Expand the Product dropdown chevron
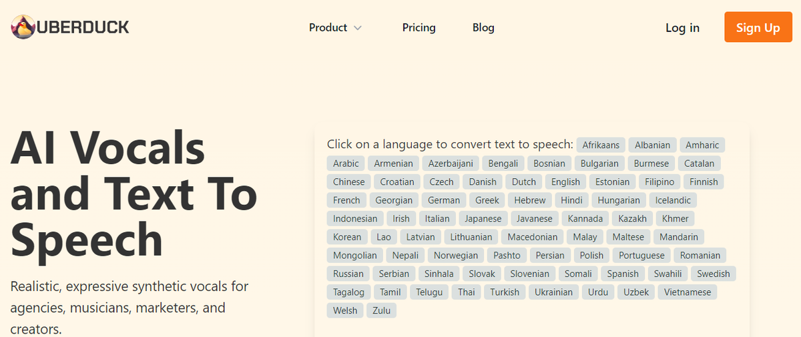This screenshot has height=337, width=801. [x=358, y=28]
